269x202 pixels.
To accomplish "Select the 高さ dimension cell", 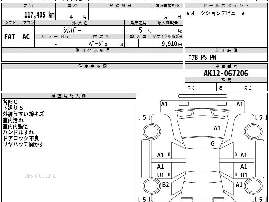I will pyautogui.click(x=255, y=87).
